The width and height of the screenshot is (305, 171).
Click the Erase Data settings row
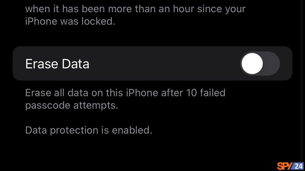152,63
